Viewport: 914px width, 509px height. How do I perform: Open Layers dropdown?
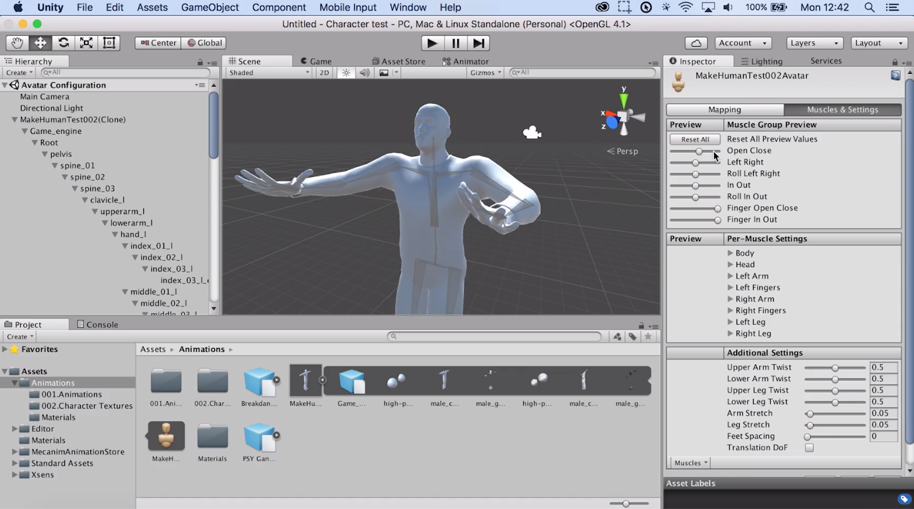(815, 43)
